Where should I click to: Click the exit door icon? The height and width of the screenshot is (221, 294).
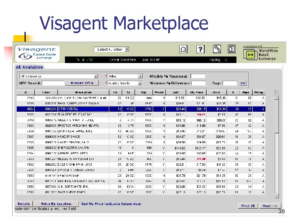coord(232,49)
